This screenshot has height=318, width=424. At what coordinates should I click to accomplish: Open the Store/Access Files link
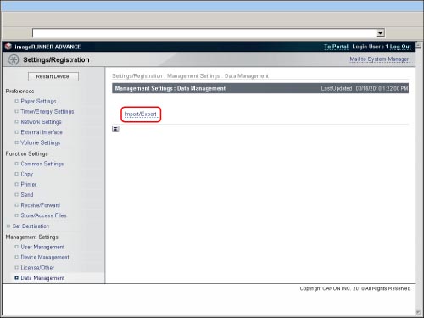(43, 215)
